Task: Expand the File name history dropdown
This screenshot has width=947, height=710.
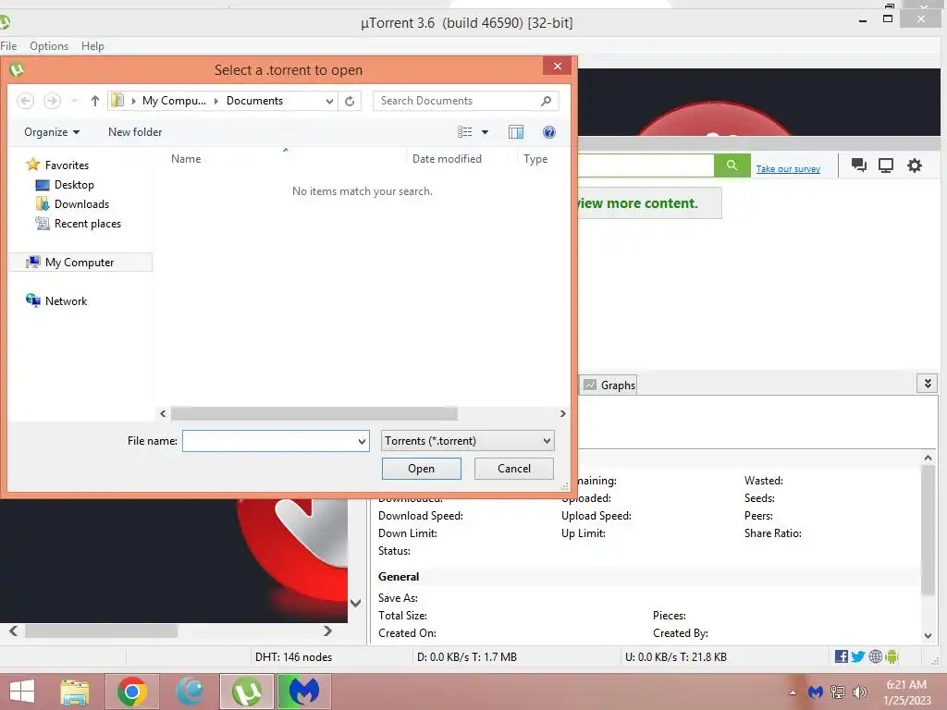Action: tap(362, 441)
